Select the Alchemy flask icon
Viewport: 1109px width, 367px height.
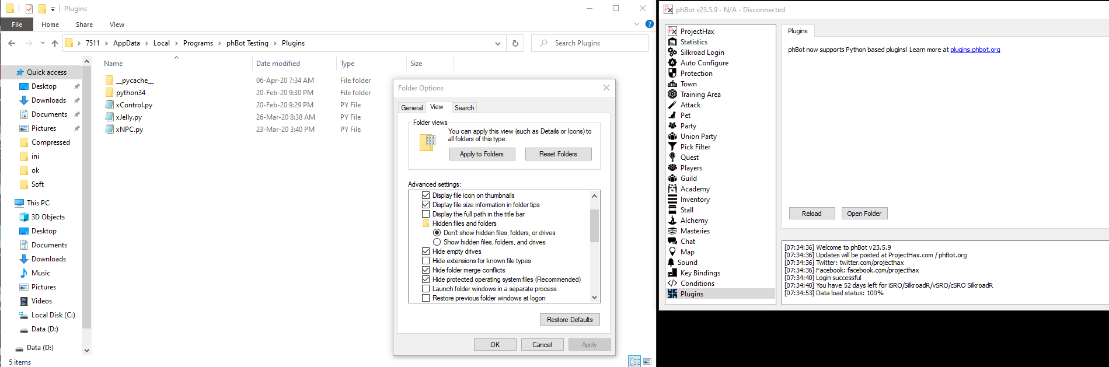point(672,221)
